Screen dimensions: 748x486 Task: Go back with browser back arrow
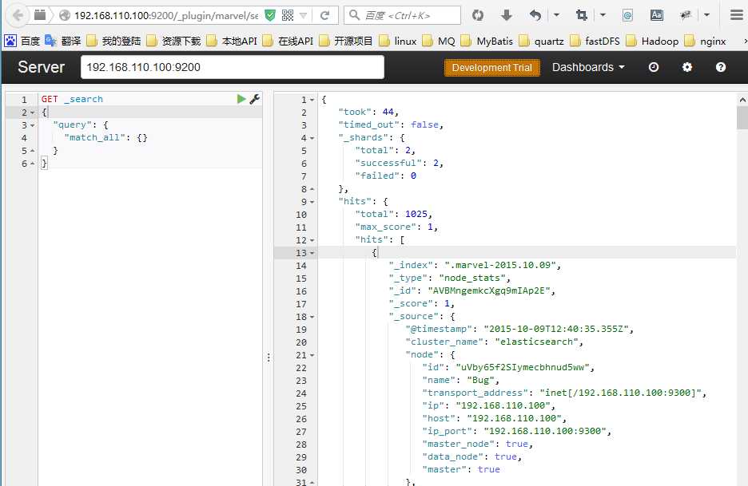tap(18, 16)
